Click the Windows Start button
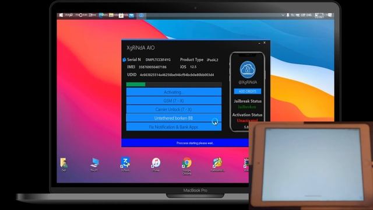Image resolution: width=373 pixels, height=210 pixels. pyautogui.click(x=61, y=15)
